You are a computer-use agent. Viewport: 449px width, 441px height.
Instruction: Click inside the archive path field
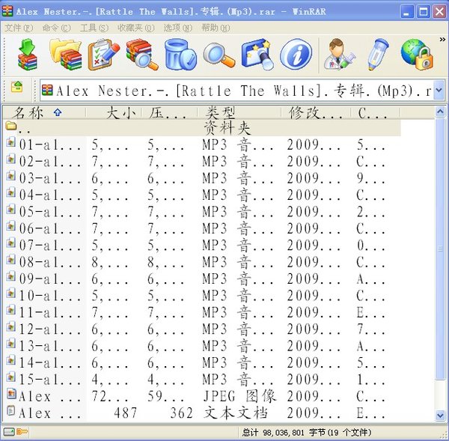[236, 91]
